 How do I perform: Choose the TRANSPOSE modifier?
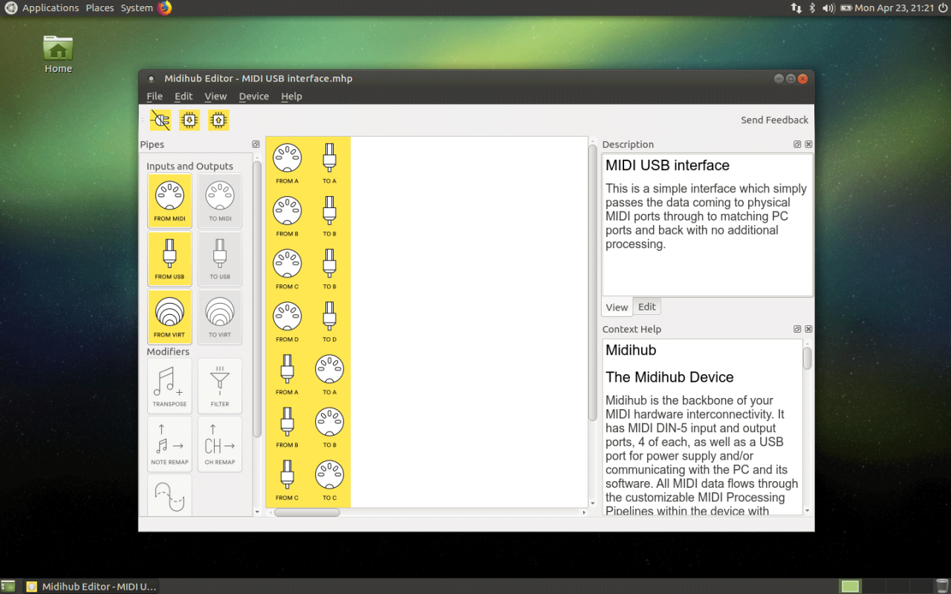[169, 386]
